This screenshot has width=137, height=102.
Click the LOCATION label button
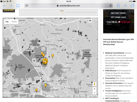(x=9, y=10)
